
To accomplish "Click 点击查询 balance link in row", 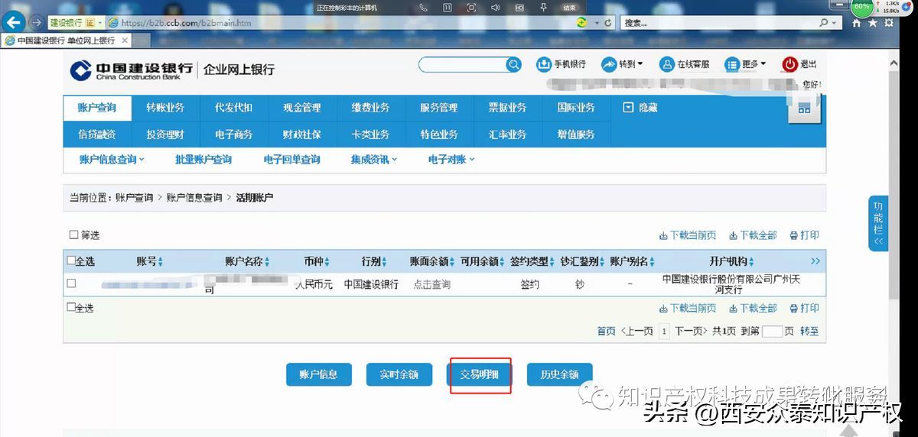I will tap(432, 284).
